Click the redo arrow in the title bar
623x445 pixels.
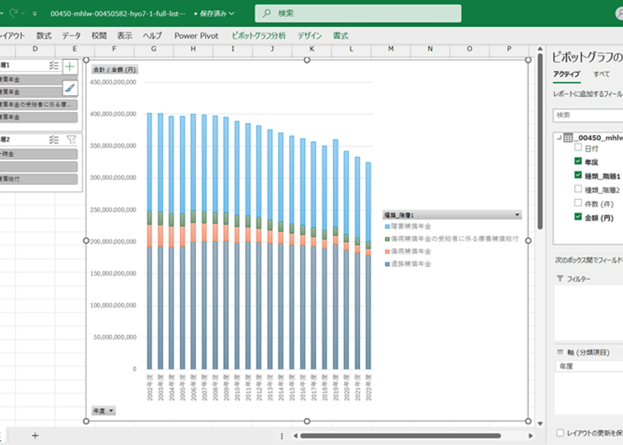[13, 13]
